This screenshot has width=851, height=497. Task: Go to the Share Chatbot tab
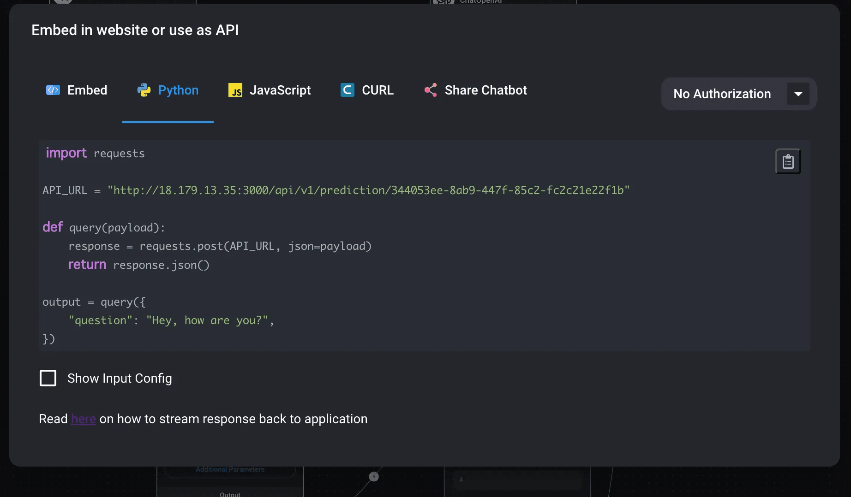pos(485,90)
